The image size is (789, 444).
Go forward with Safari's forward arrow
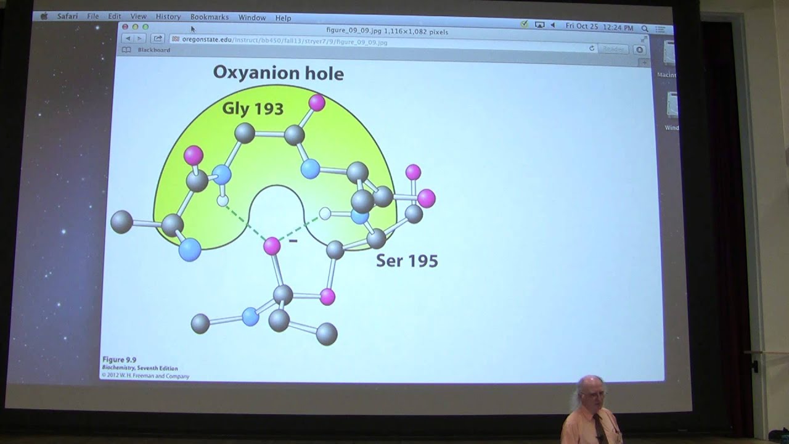coord(140,38)
